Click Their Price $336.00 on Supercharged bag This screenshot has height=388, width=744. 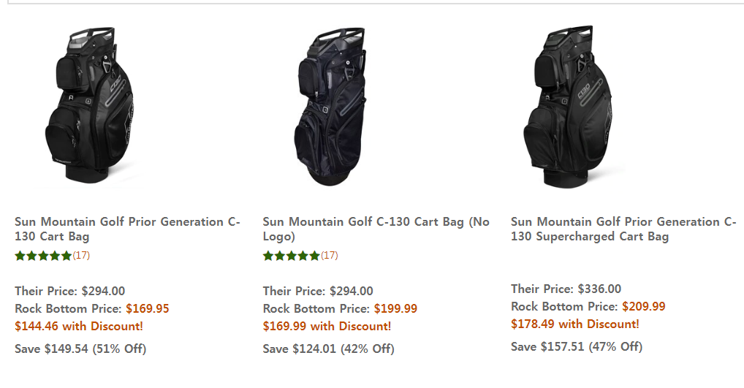pos(566,289)
